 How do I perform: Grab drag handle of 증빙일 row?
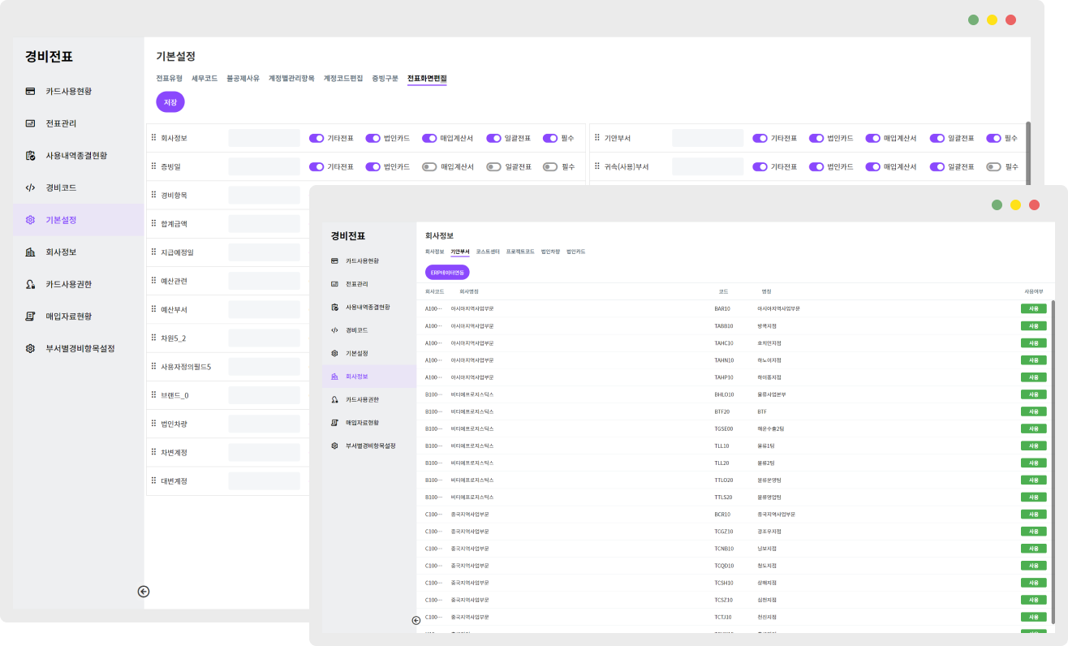[x=153, y=166]
